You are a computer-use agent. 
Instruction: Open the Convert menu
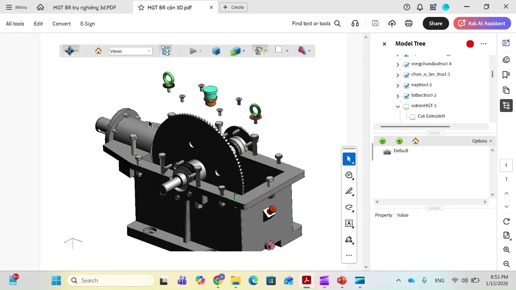coord(62,24)
